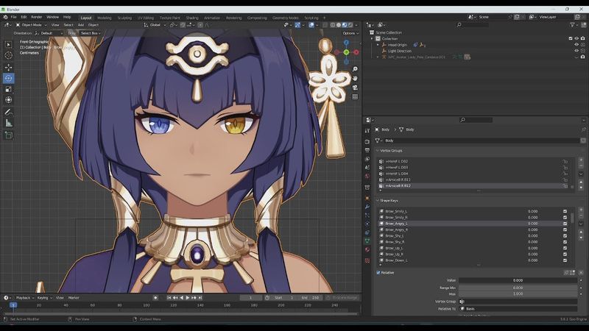Open the Global transform orientation dropdown
This screenshot has height=331, width=589.
tap(155, 25)
